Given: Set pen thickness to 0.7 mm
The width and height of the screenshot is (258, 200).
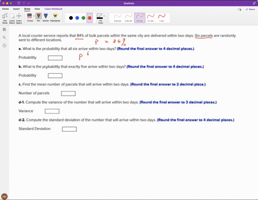Looking at the screenshot, I should click(x=150, y=18).
